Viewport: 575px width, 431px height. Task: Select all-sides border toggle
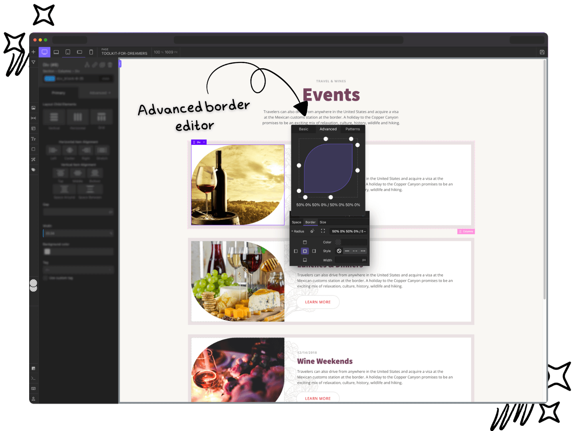coord(305,251)
